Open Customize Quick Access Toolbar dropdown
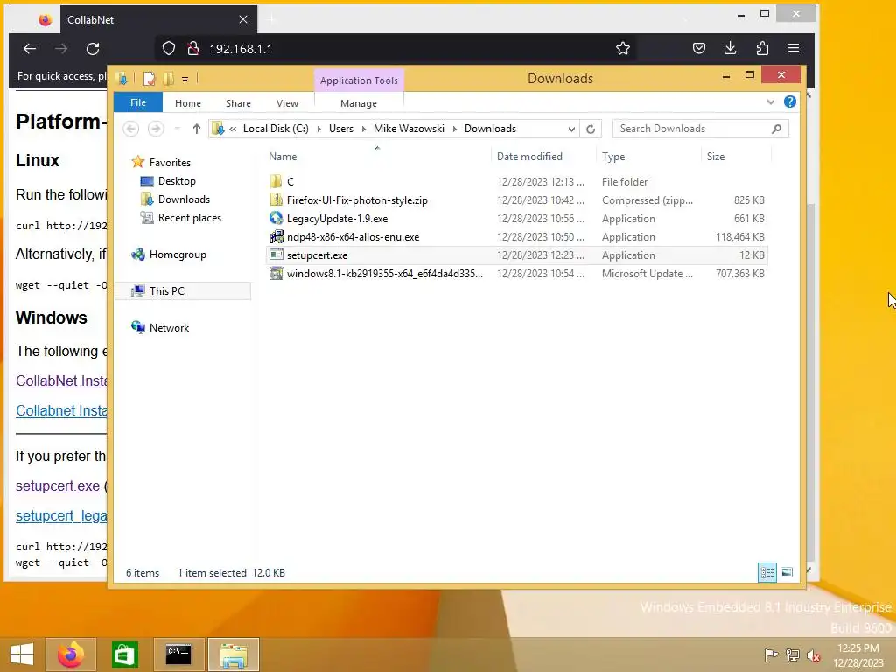This screenshot has height=672, width=896. (x=185, y=80)
